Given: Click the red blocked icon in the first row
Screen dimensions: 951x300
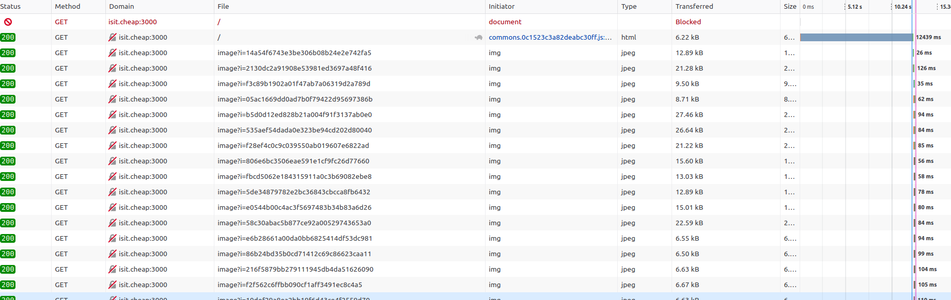Looking at the screenshot, I should 8,22.
